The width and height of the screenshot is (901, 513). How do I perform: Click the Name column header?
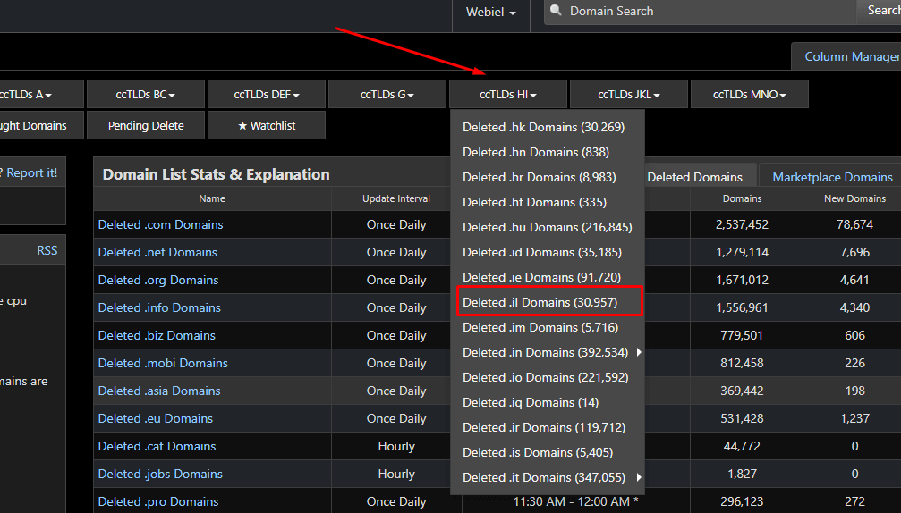tap(212, 198)
